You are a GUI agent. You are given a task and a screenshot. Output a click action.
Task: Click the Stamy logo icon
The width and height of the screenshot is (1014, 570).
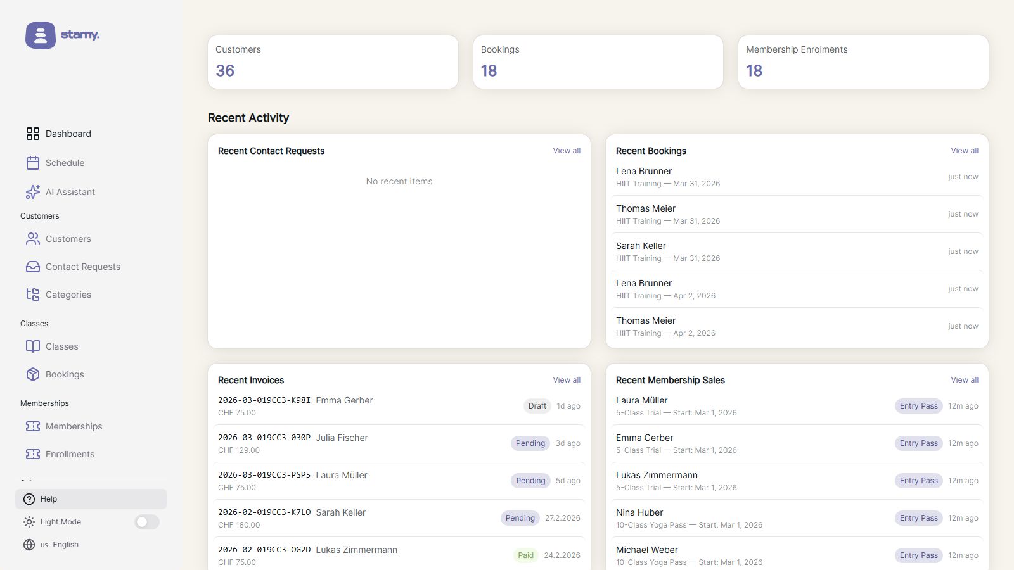(41, 35)
